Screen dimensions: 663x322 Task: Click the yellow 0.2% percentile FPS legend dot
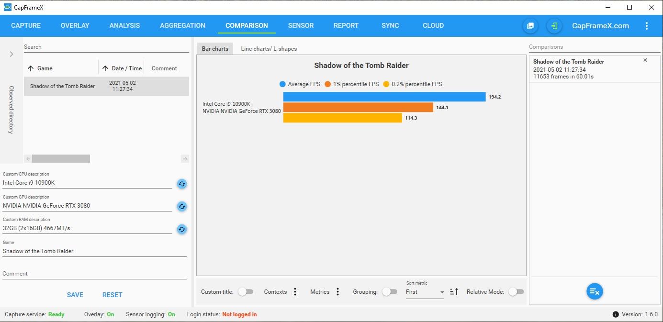386,84
